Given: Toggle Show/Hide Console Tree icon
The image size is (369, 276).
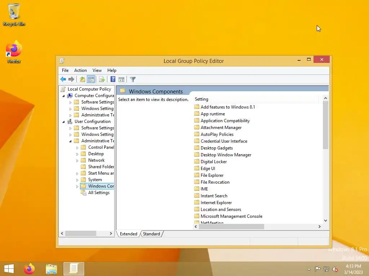Looking at the screenshot, I should [x=91, y=79].
